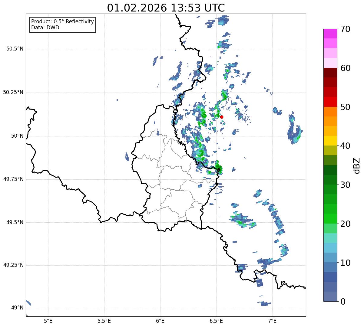Click the 6°E longitude label
364x327 pixels.
point(160,321)
